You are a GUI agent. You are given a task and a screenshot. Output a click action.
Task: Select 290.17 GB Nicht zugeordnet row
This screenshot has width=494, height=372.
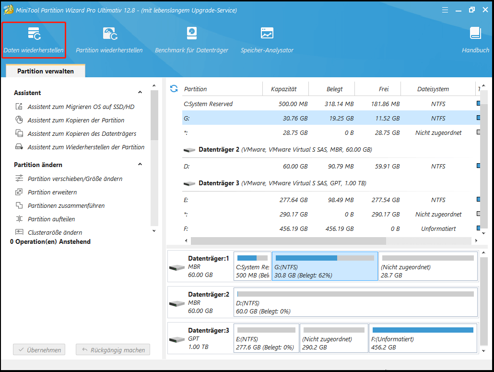click(331, 215)
